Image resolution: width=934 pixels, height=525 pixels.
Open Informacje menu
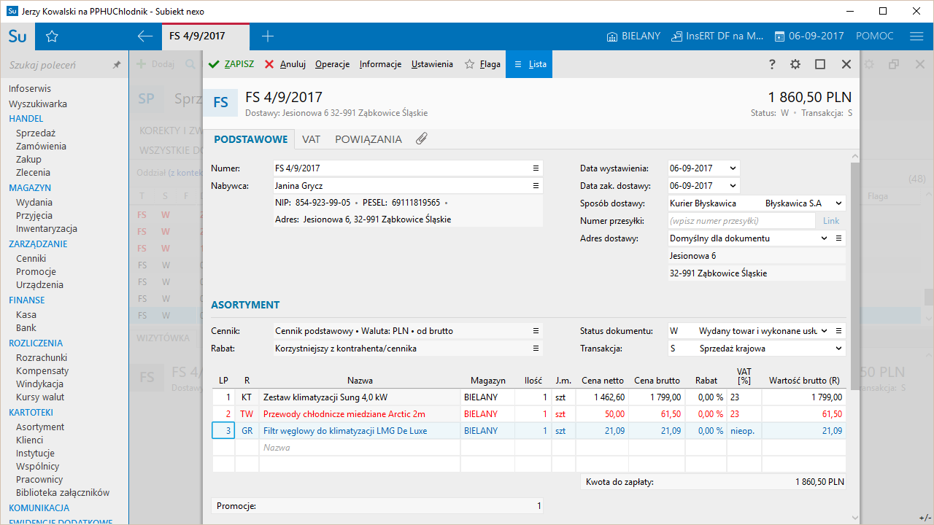380,64
